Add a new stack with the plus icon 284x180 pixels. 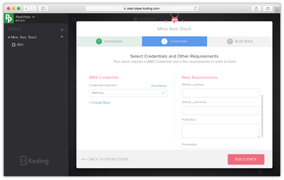[62, 29]
